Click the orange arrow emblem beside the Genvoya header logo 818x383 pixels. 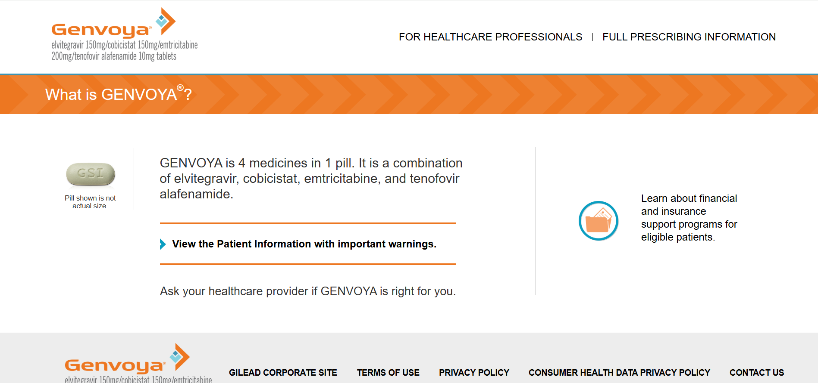166,21
